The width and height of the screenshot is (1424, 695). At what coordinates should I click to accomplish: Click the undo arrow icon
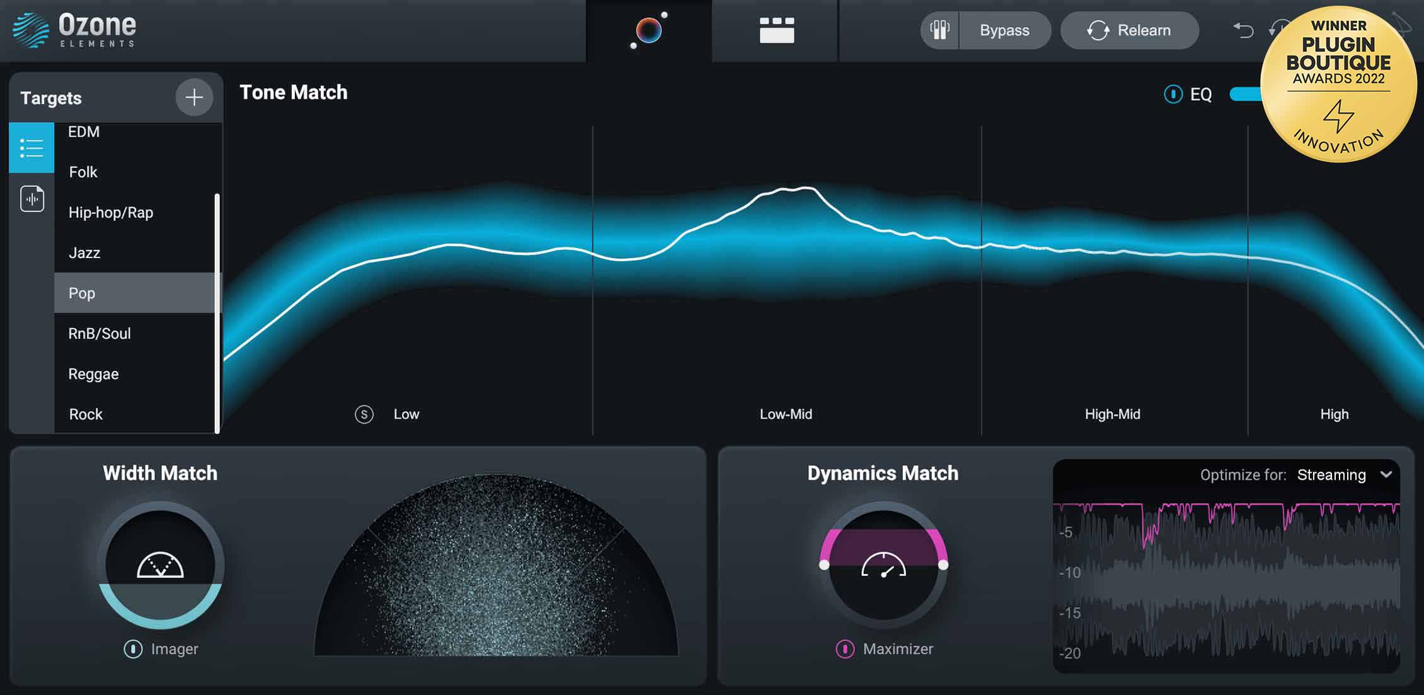[x=1243, y=30]
